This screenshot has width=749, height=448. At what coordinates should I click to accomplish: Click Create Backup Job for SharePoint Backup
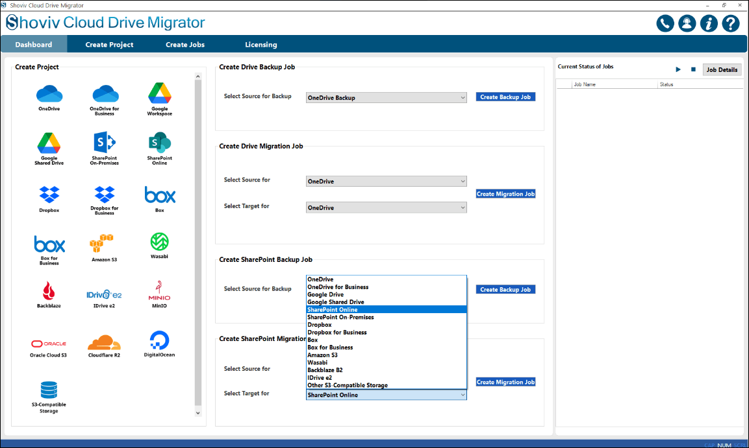[505, 289]
